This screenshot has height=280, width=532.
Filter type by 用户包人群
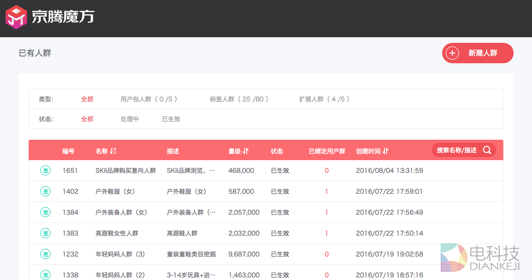(x=149, y=99)
